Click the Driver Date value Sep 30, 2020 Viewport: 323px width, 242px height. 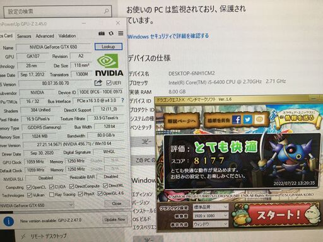click(42, 153)
